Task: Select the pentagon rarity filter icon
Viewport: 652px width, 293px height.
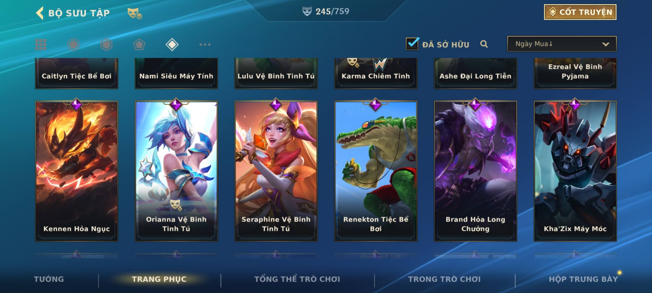Action: tap(139, 44)
